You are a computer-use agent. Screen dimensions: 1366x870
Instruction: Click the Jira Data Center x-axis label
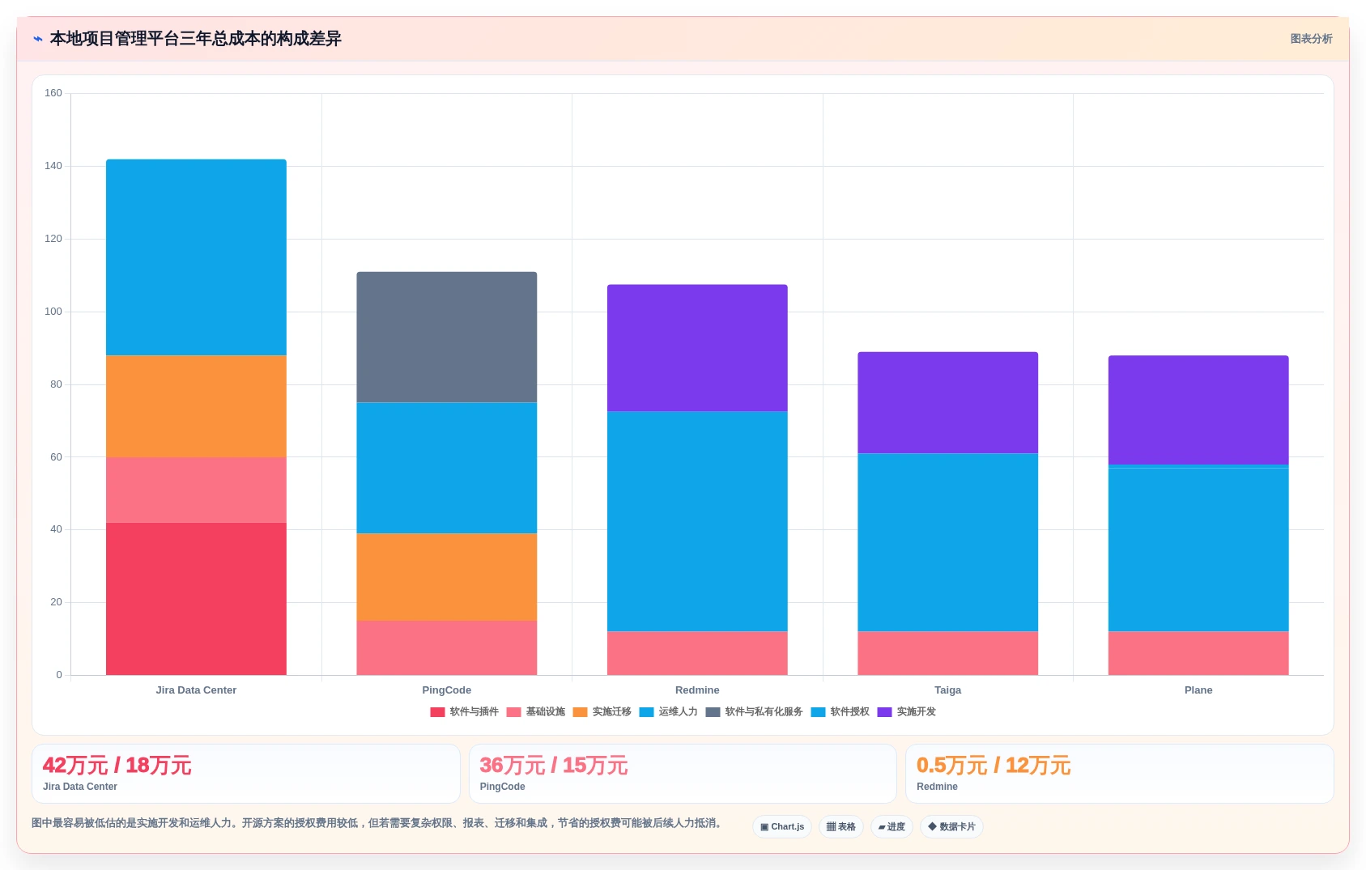tap(196, 690)
